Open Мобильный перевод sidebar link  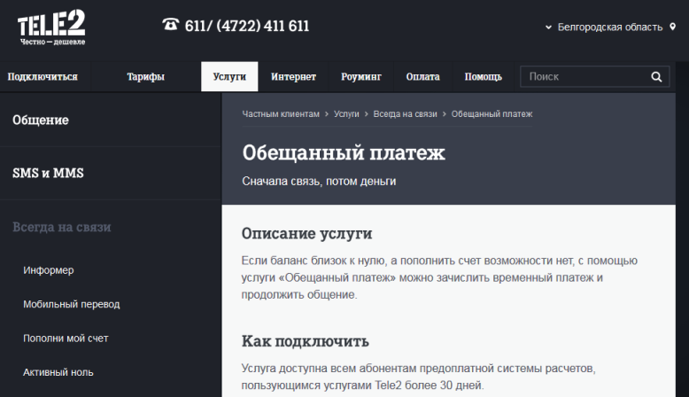tap(71, 304)
